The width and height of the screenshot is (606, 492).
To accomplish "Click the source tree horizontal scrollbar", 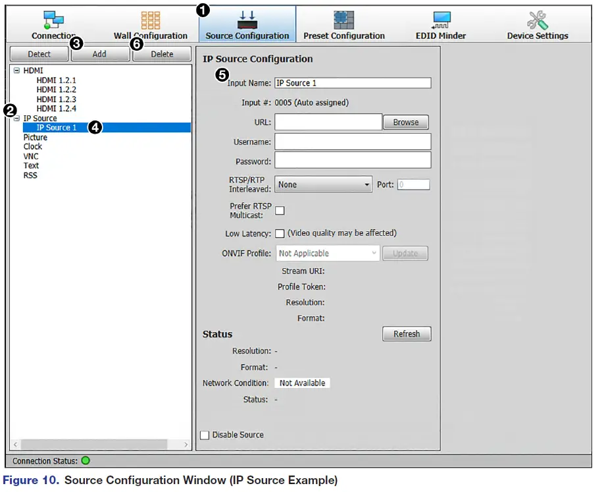I will point(94,445).
